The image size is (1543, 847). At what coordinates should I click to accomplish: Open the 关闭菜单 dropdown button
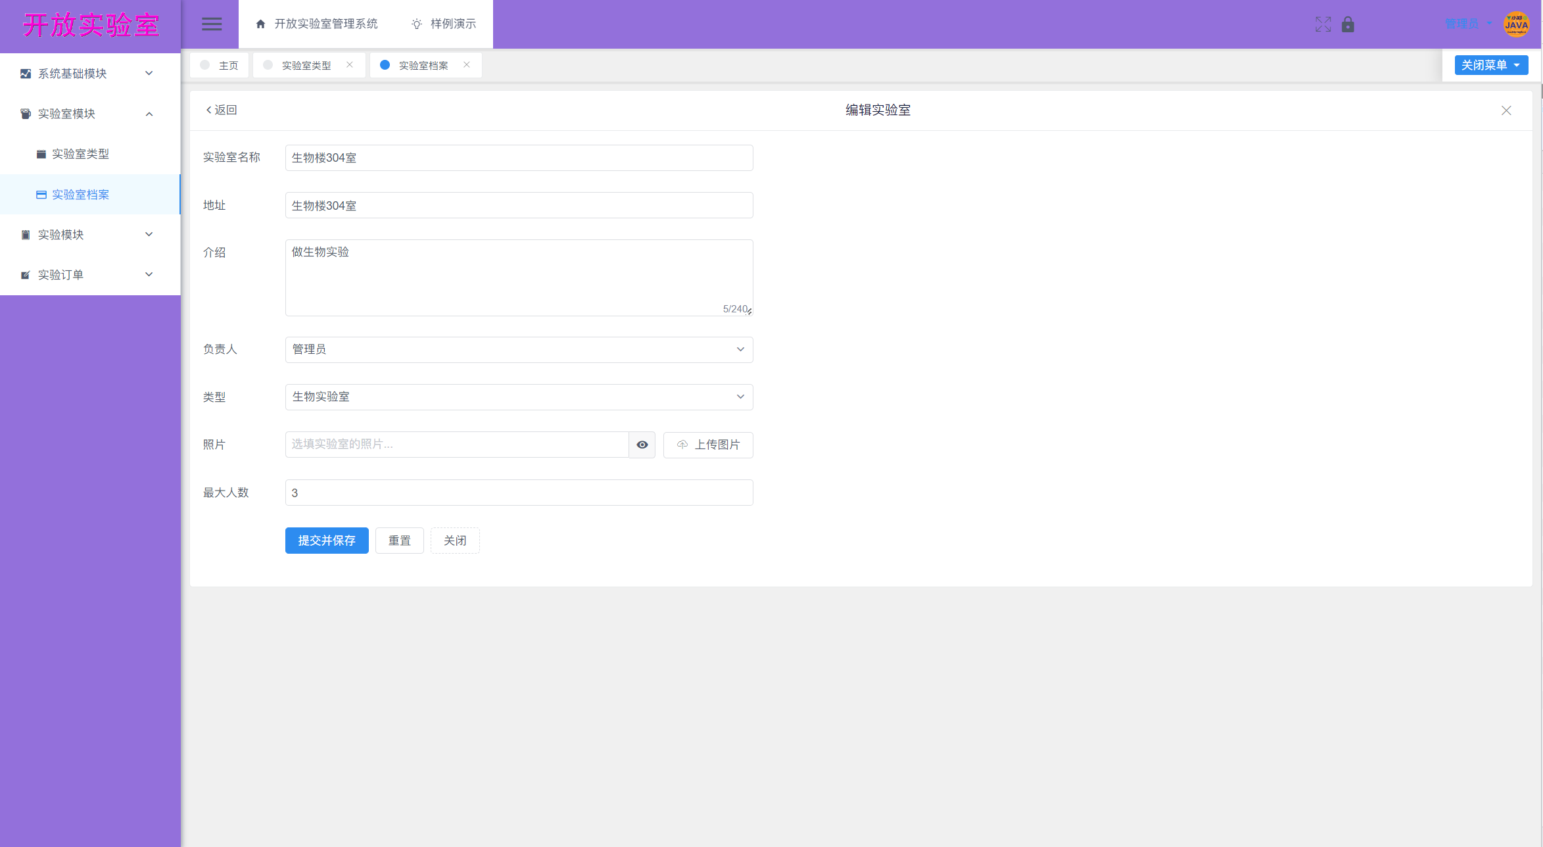[1491, 65]
